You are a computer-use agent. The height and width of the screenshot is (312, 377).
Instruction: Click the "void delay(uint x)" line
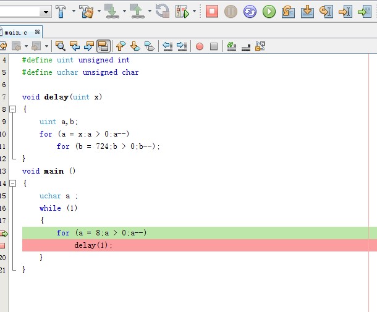tap(62, 97)
